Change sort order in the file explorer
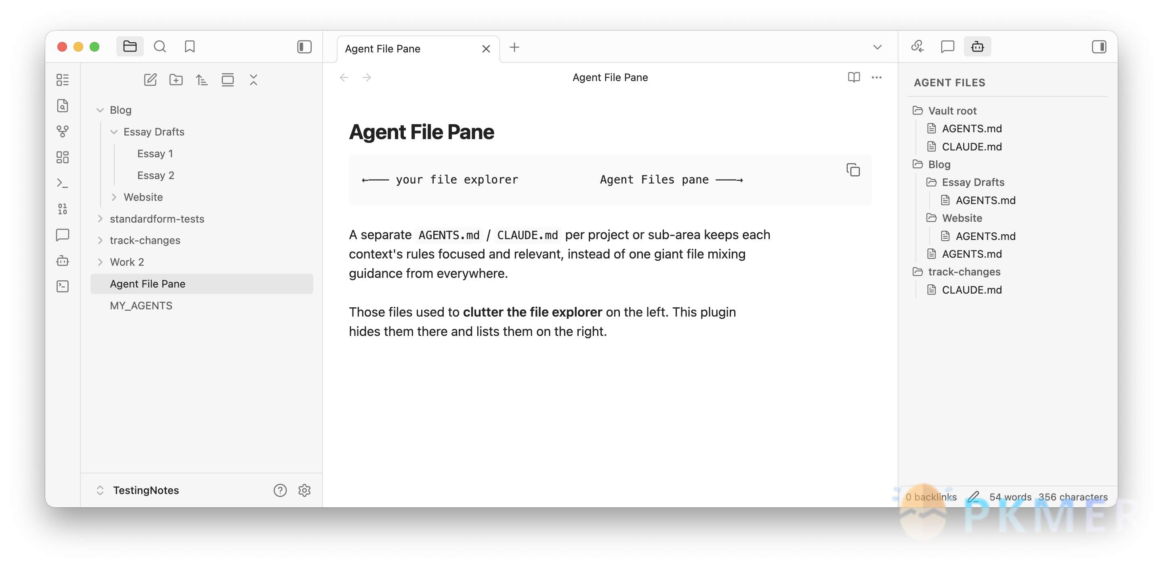Image resolution: width=1163 pixels, height=567 pixels. click(x=202, y=80)
